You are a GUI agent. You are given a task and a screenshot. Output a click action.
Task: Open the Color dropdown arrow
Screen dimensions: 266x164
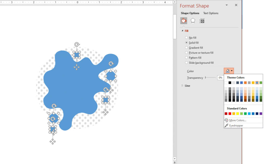(x=231, y=70)
